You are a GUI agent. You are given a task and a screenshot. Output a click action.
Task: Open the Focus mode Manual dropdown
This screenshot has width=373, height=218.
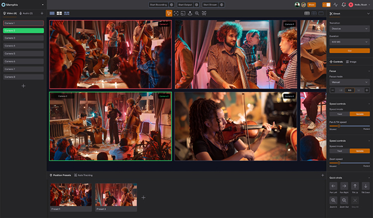[349, 82]
